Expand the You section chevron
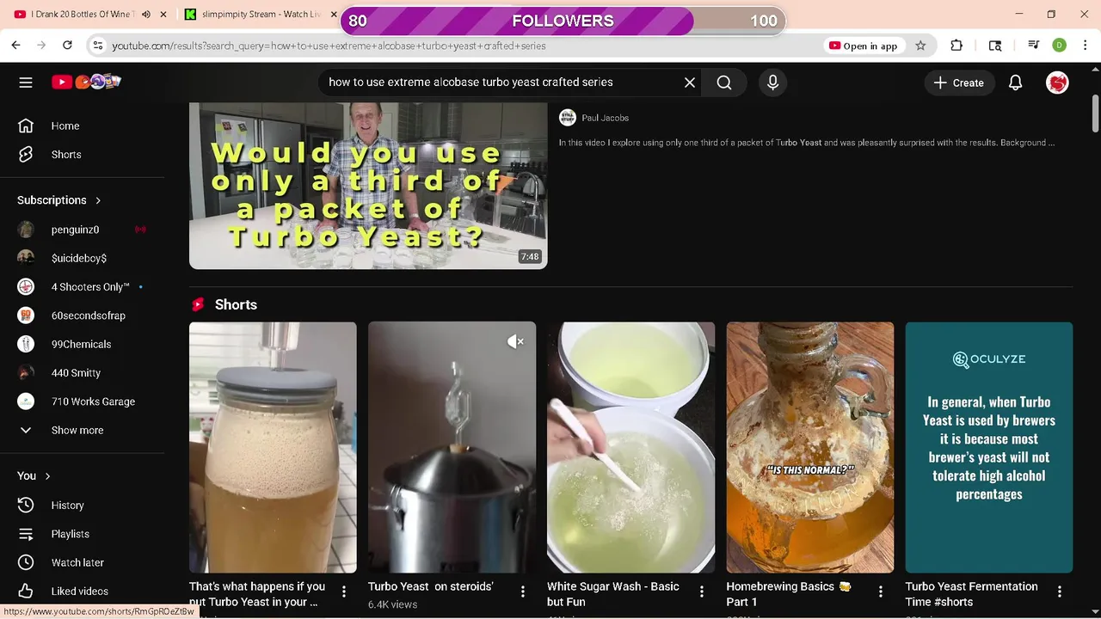The width and height of the screenshot is (1101, 619). tap(47, 476)
